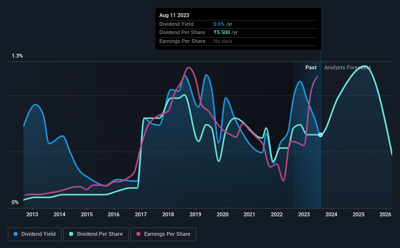Click the 2021 x-axis label
400x248 pixels.
249,214
